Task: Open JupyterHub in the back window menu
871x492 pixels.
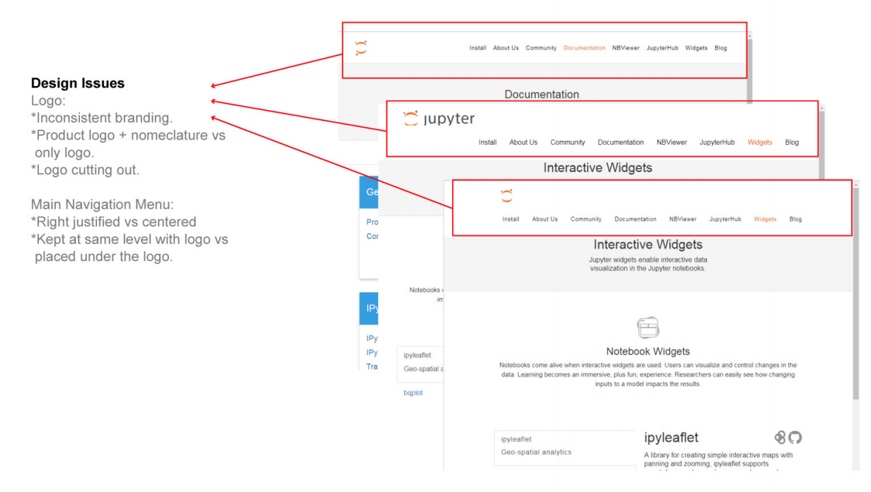Action: [662, 48]
